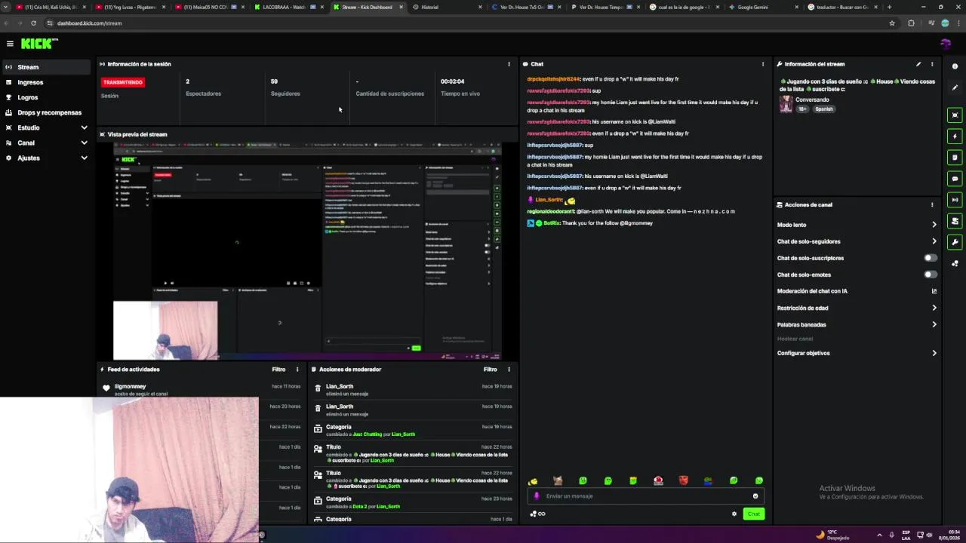This screenshot has height=543, width=966.
Task: Click the chat identity badge in the message box
Action: [537, 496]
